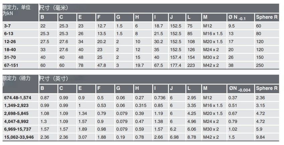Click the 0.736 cell in column I
Image resolution: width=284 pixels, height=145 pixels.
(x=159, y=98)
